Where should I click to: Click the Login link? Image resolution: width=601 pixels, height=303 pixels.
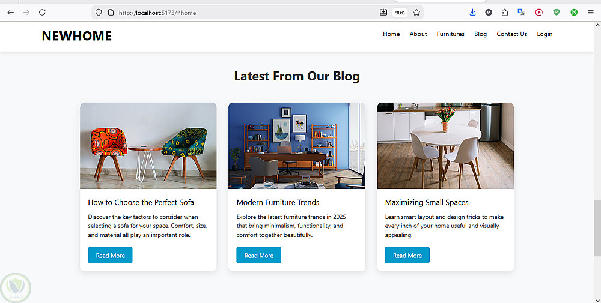point(545,34)
